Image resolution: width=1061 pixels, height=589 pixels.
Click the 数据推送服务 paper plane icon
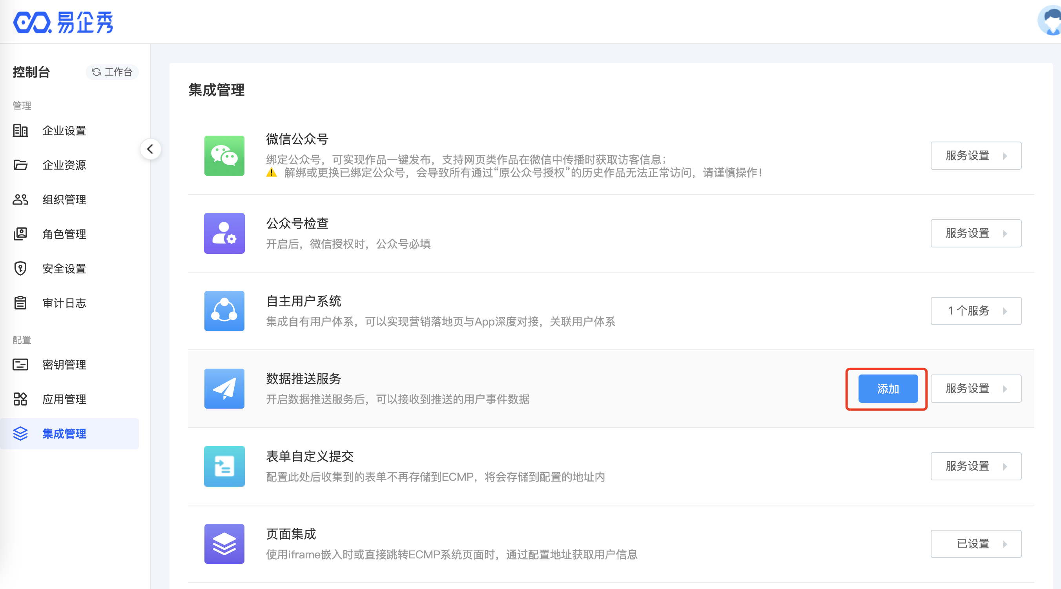(x=224, y=389)
